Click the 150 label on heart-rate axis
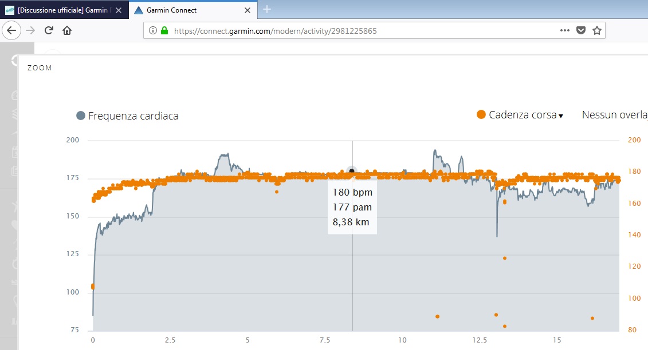Viewport: 648px width, 350px height. tap(73, 216)
